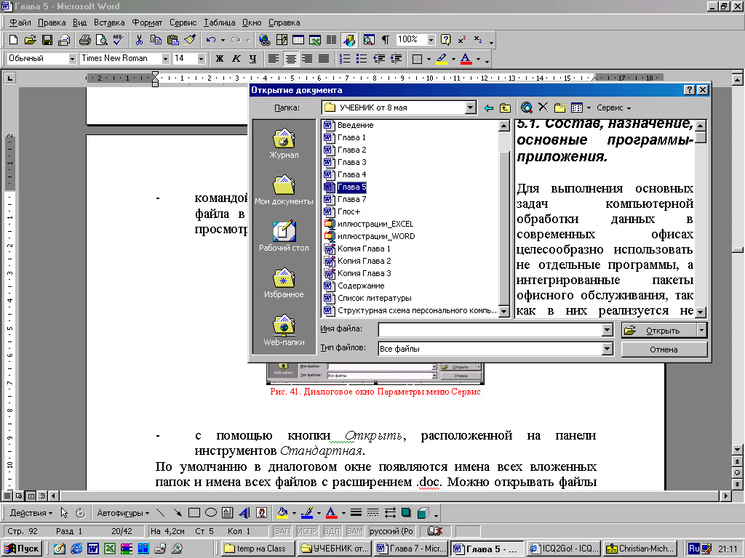
Task: Apply red font color A
Action: (x=466, y=59)
